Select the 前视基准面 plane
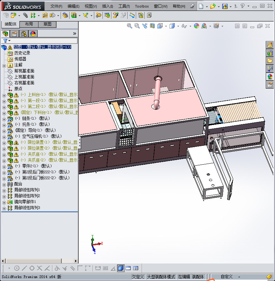The width and height of the screenshot is (275, 281). (x=24, y=71)
